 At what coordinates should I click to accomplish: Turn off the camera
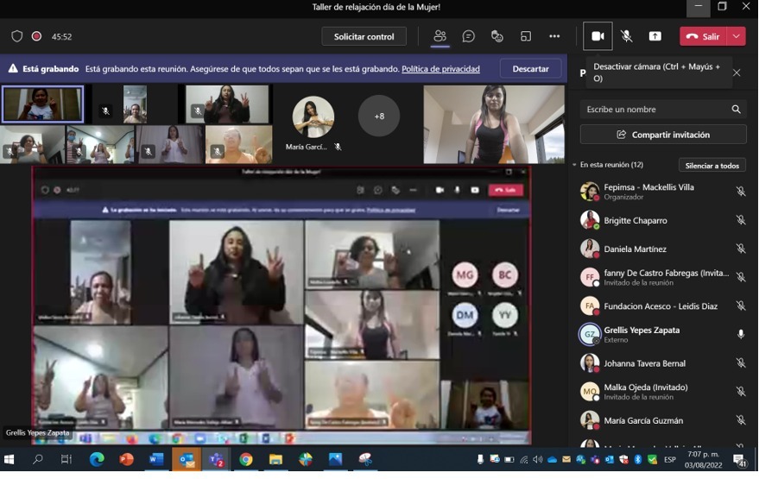(598, 36)
